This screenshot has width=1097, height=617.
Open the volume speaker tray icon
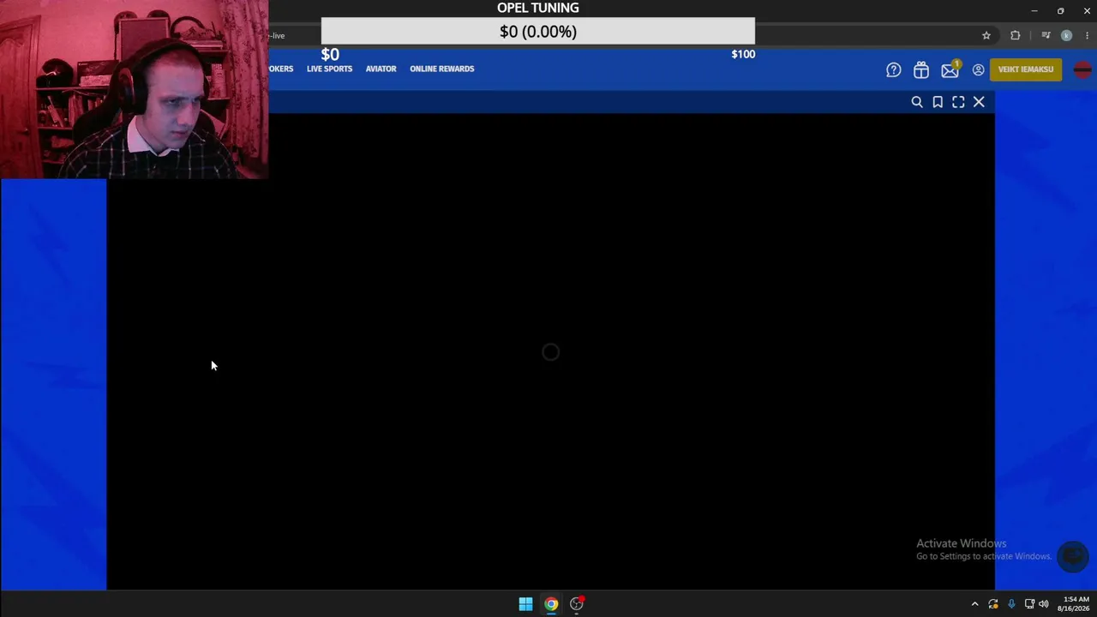coord(1044,604)
